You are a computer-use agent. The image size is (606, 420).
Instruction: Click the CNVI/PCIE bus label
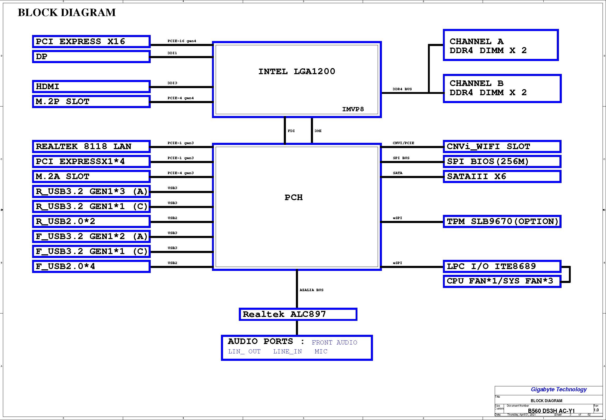[x=403, y=143]
